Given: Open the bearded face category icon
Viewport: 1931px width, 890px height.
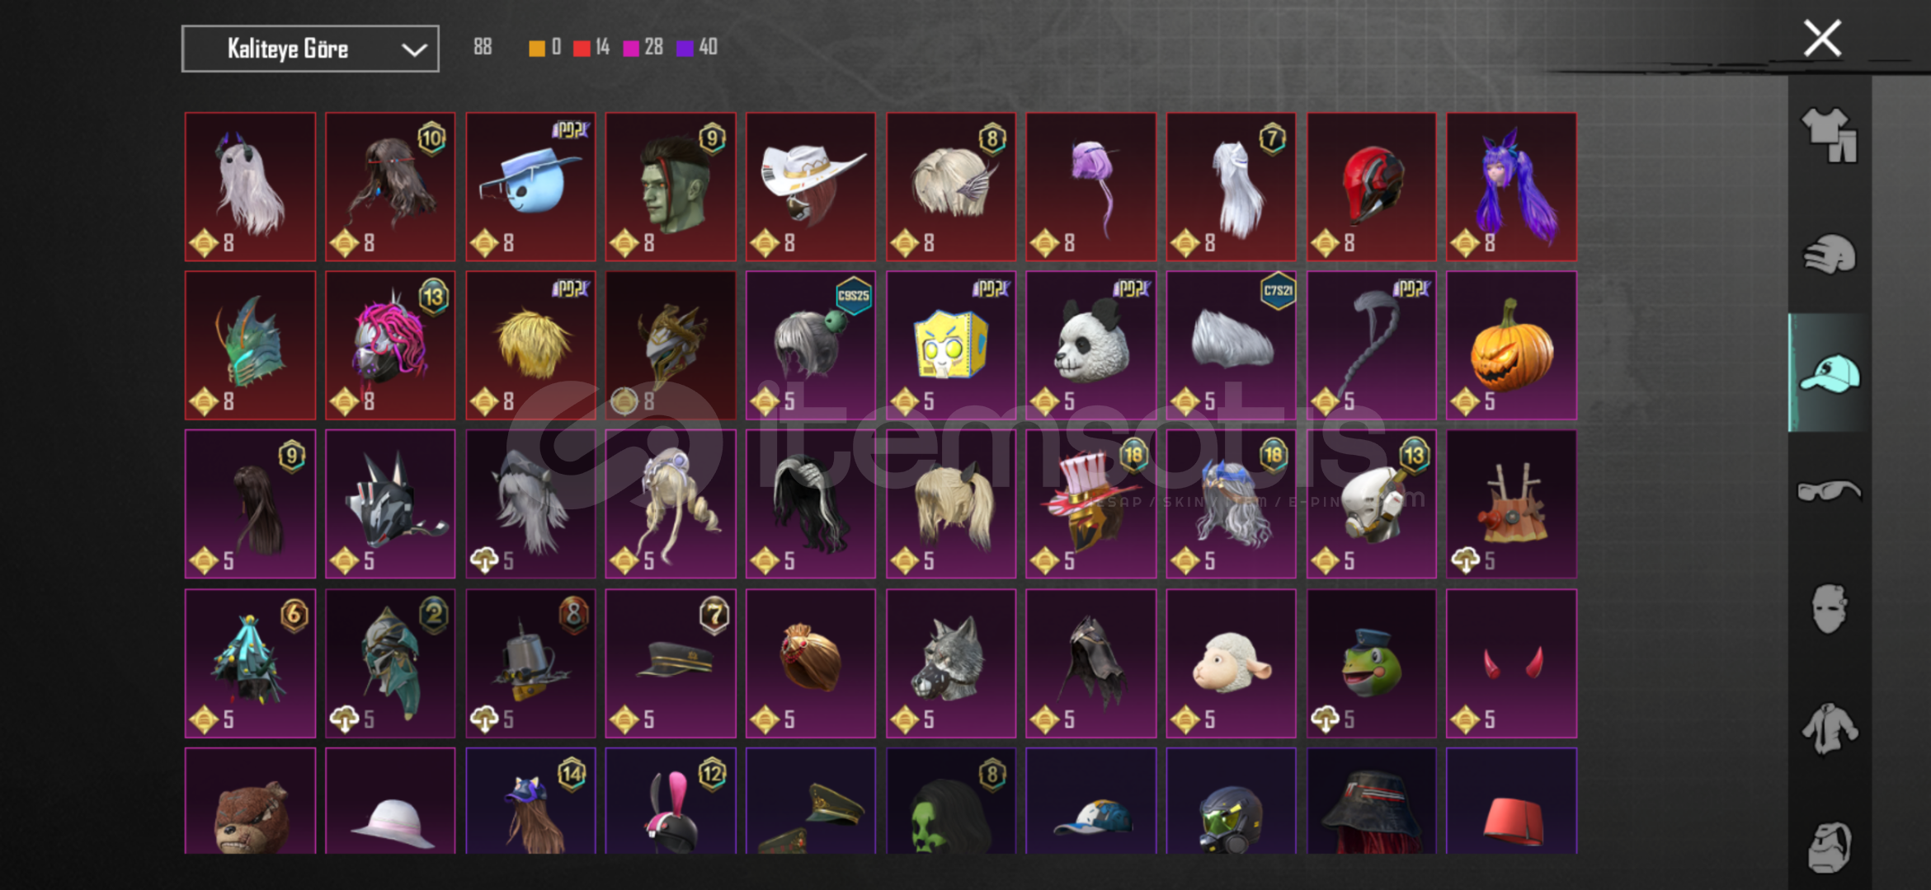Looking at the screenshot, I should coord(1829,846).
